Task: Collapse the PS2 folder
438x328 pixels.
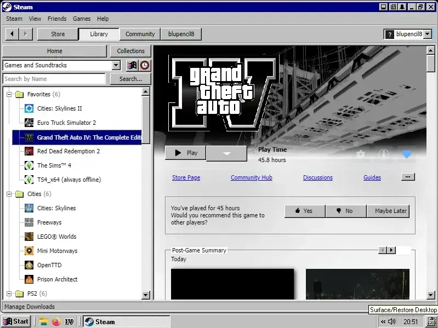Action: pyautogui.click(x=9, y=294)
